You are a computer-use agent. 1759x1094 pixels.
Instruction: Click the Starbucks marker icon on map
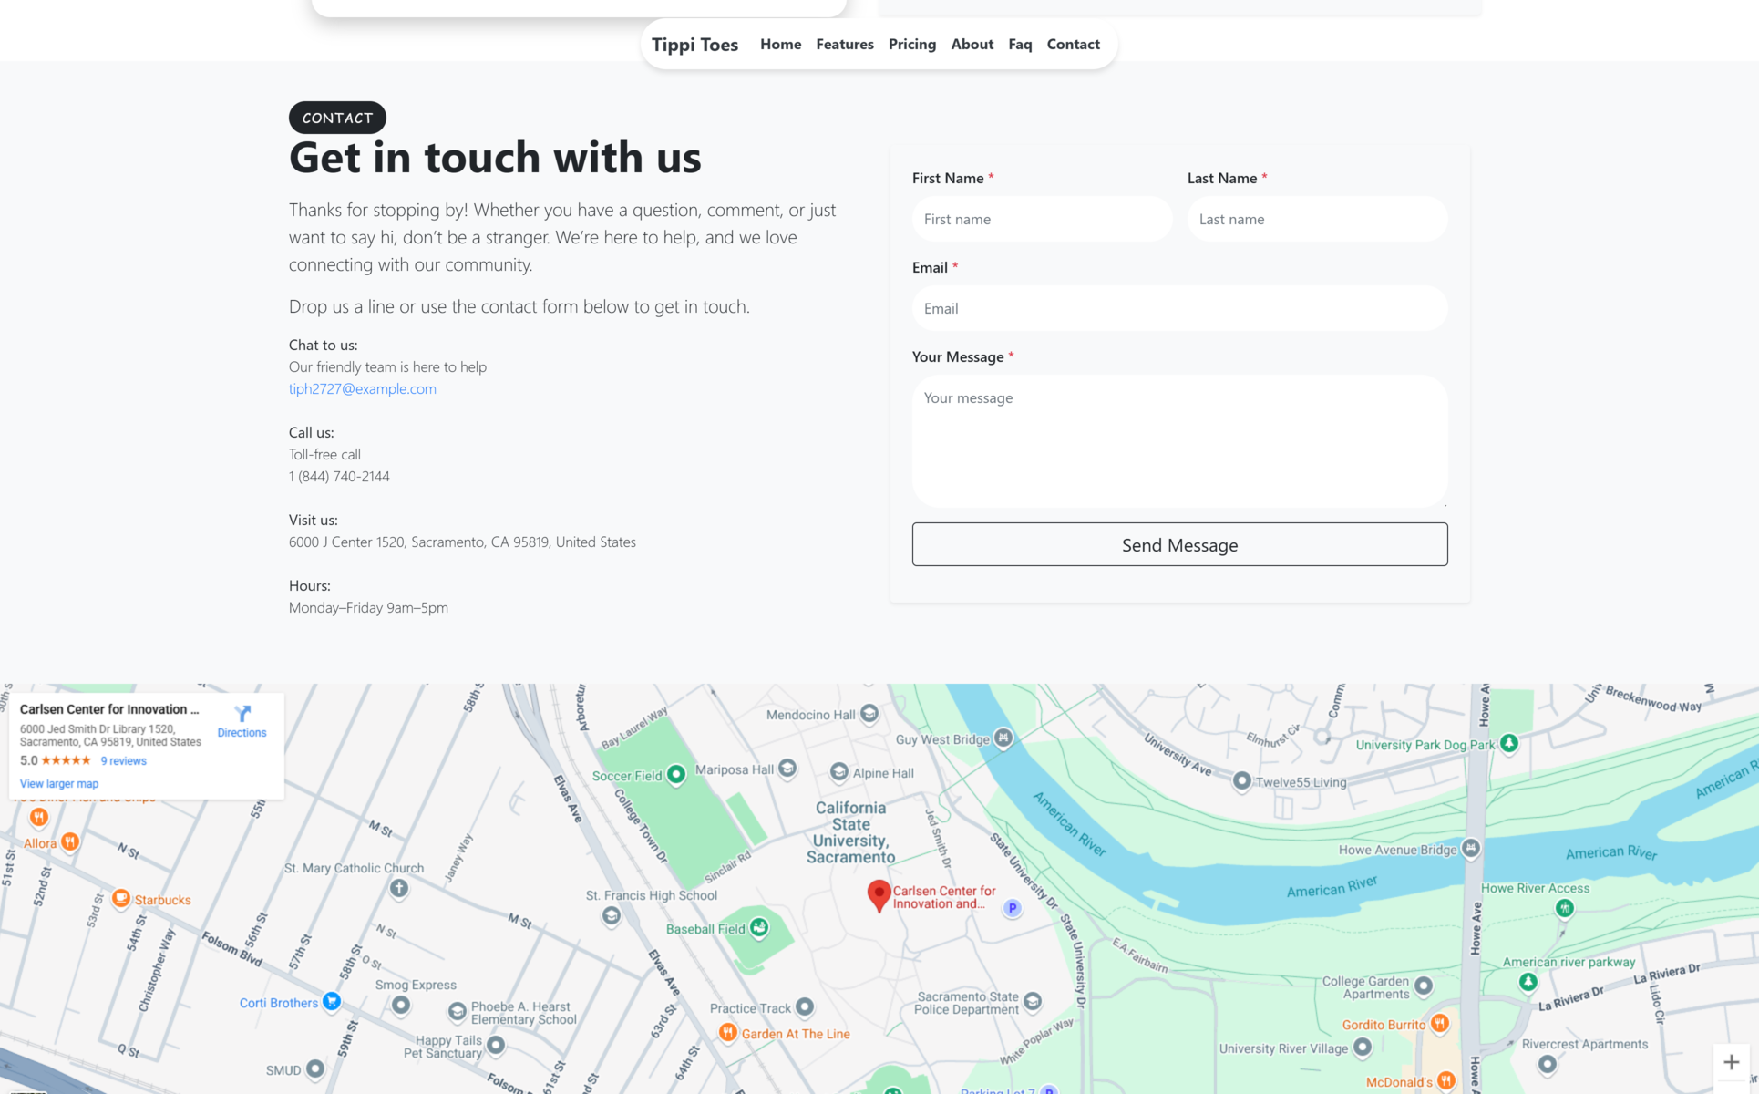point(121,899)
